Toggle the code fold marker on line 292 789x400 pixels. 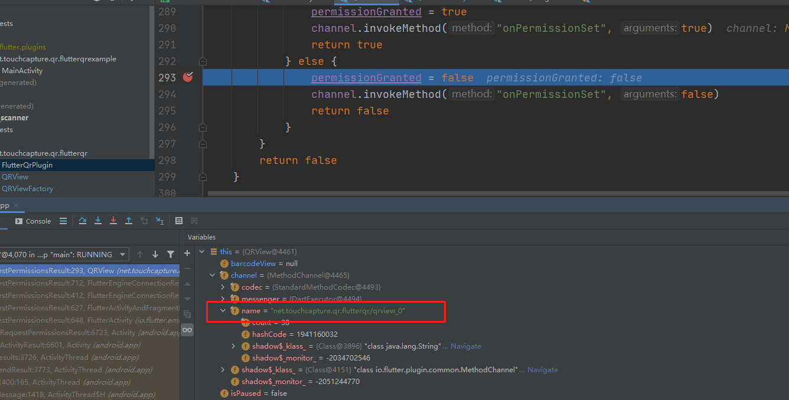click(203, 61)
